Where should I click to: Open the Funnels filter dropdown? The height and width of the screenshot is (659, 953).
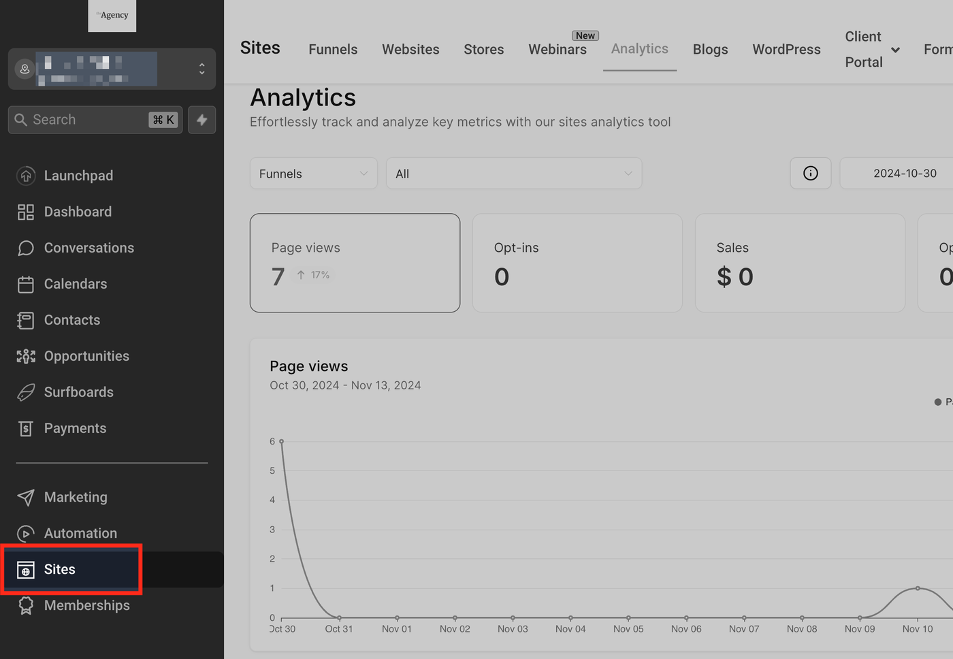[313, 174]
